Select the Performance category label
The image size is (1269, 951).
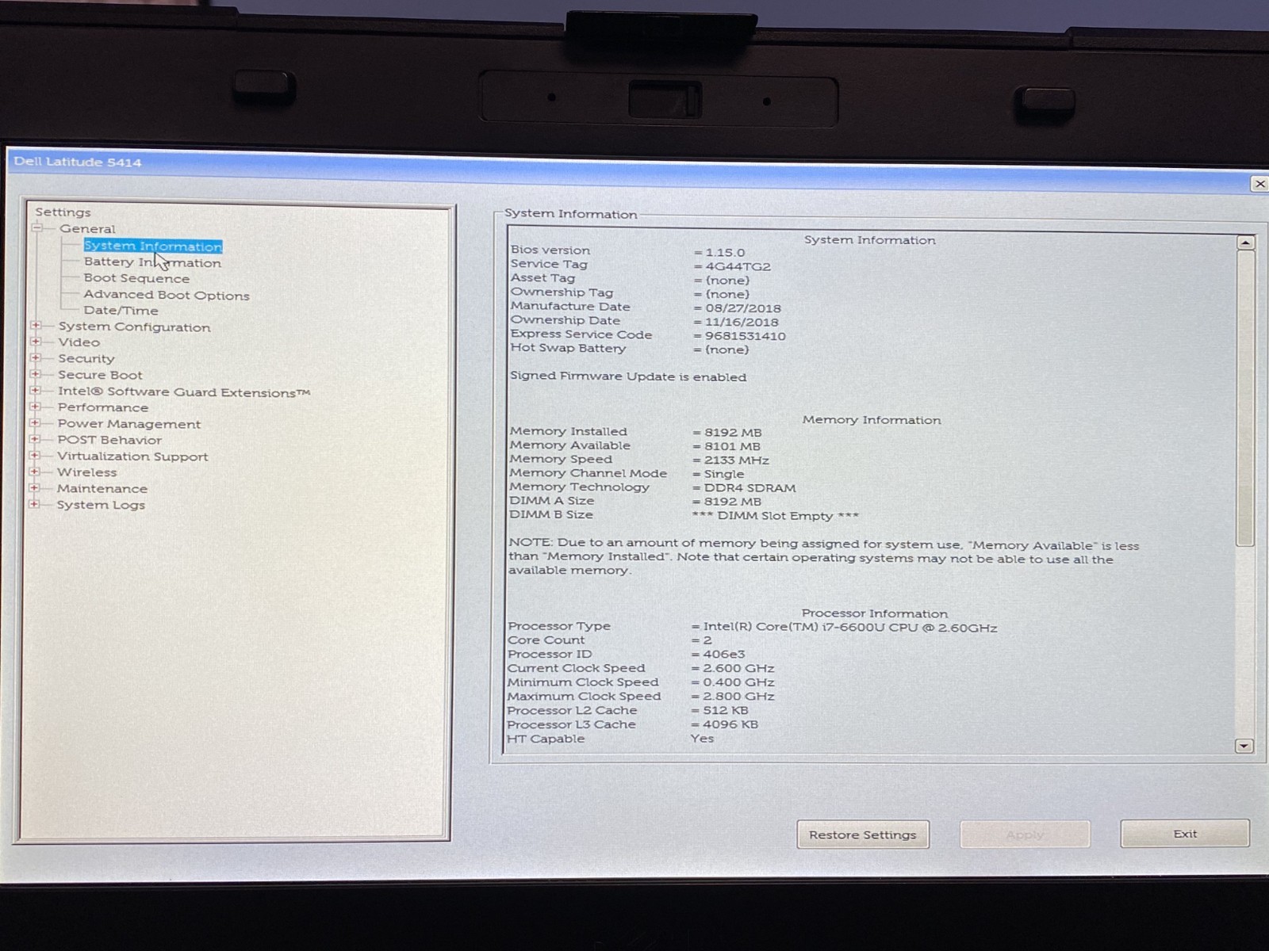pyautogui.click(x=102, y=407)
